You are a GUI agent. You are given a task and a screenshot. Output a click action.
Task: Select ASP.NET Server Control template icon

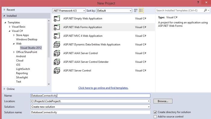[57, 70]
